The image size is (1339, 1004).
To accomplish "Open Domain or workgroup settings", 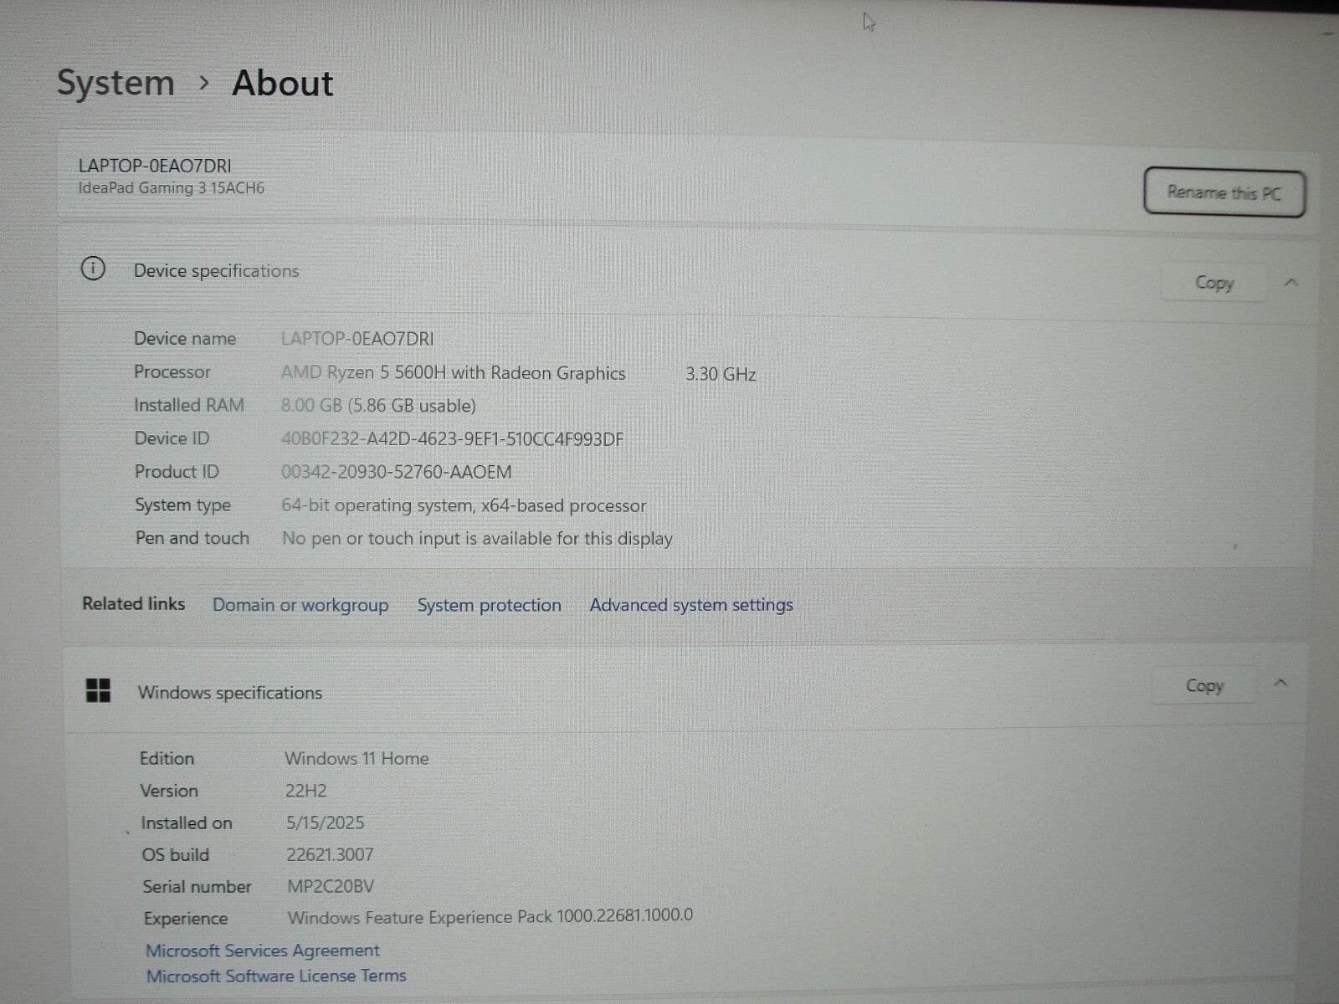I will pos(300,605).
